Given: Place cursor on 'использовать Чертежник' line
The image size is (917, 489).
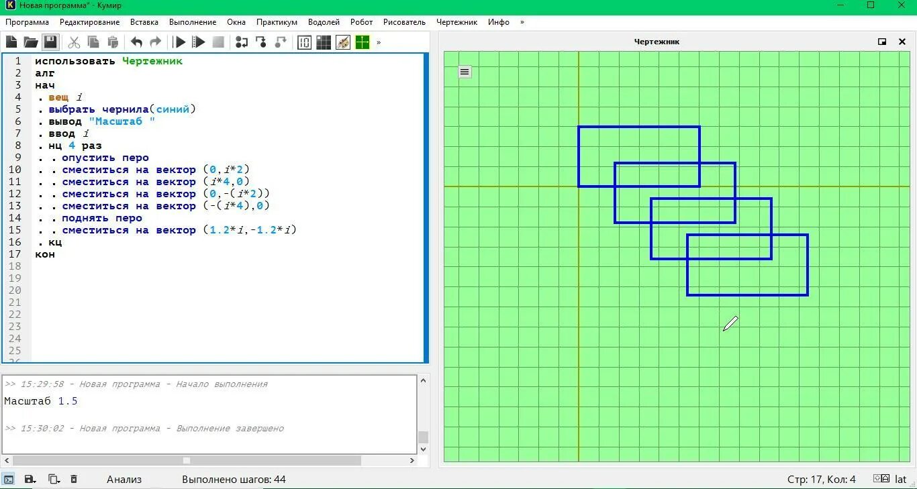Looking at the screenshot, I should [109, 61].
